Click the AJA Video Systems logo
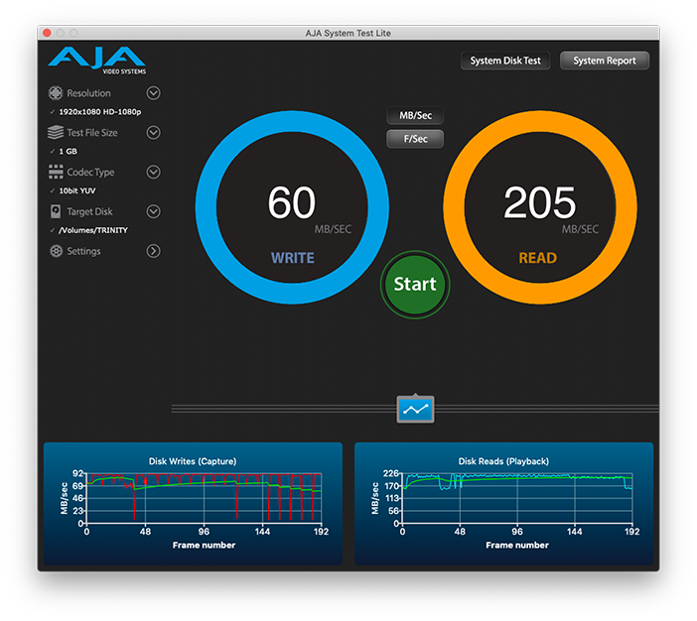Screen dimensions: 697x621 click(97, 61)
